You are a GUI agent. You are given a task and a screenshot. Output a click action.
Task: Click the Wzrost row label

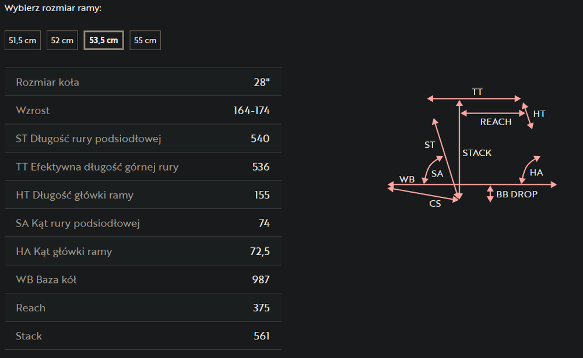click(x=33, y=110)
